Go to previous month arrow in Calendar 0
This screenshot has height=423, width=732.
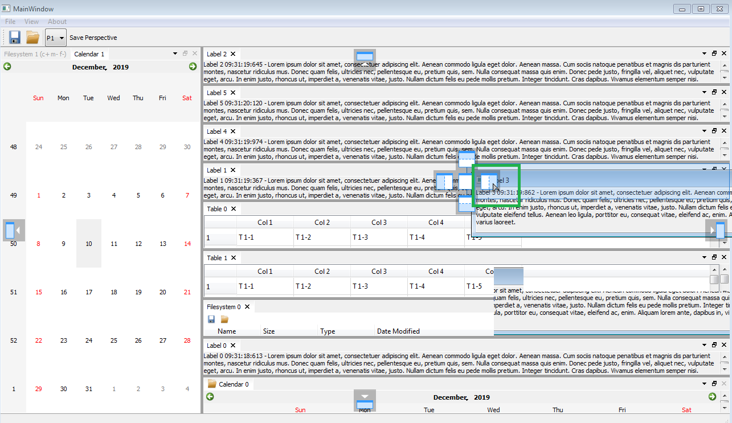coord(210,397)
